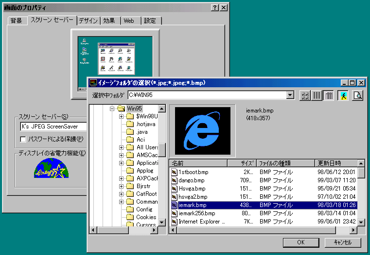The image size is (370, 255).
Task: Click folder tree scroll down arrow
Action: [x=161, y=223]
